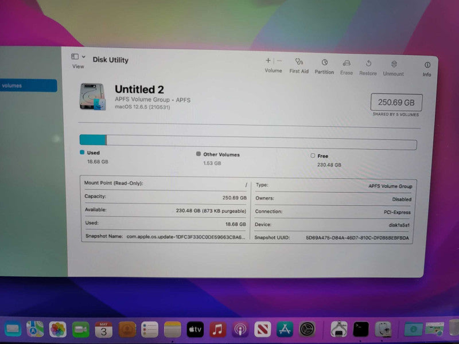Click the Connection row "PCI-Express" value
459x344 pixels.
point(397,212)
